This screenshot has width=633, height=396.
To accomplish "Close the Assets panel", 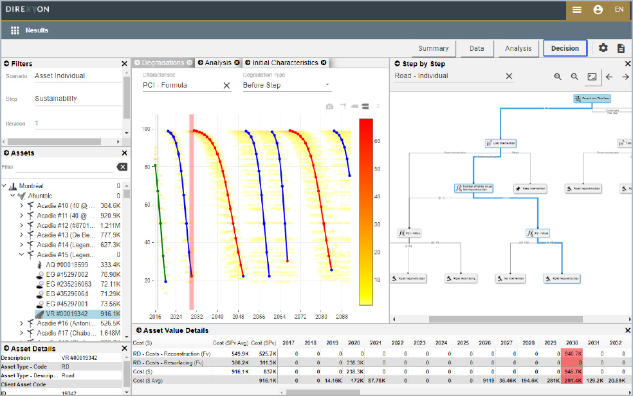I will [x=124, y=153].
